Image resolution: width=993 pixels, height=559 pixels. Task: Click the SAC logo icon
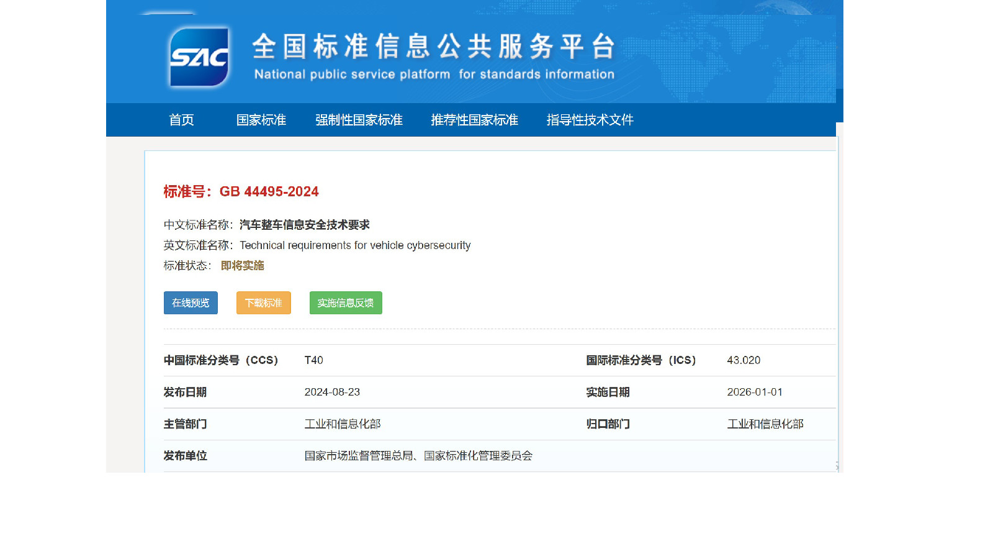click(x=199, y=57)
